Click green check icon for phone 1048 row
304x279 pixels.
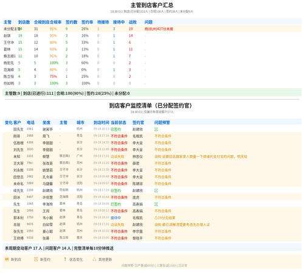coord(156,204)
